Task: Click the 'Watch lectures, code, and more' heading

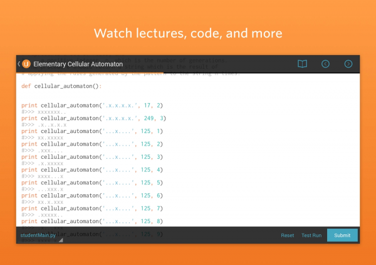Action: 188,33
